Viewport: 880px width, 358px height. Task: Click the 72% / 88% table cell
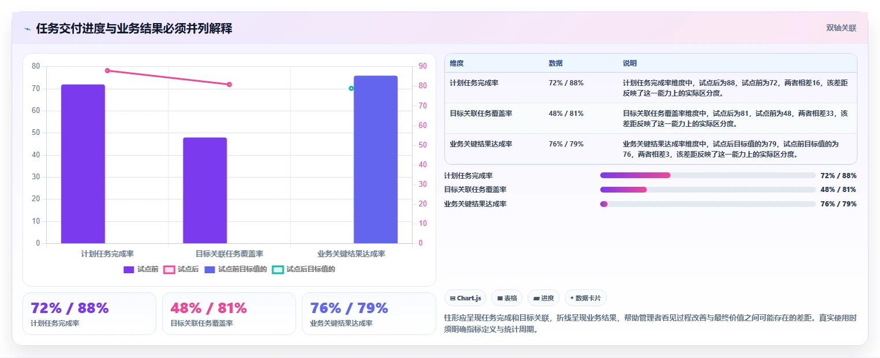click(x=566, y=83)
